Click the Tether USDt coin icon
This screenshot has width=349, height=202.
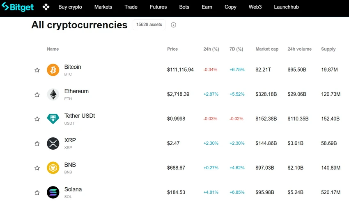coord(53,119)
